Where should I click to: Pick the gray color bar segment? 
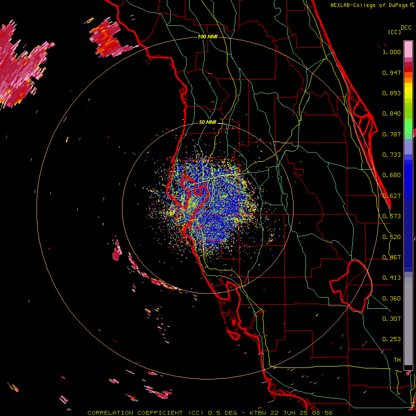[408, 321]
